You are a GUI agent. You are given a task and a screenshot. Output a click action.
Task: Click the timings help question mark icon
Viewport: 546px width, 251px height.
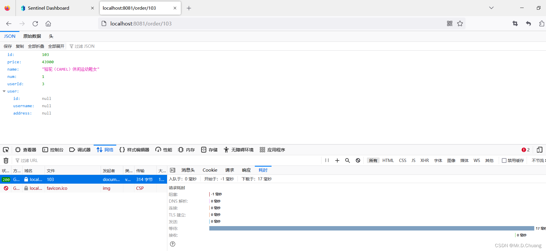click(173, 244)
